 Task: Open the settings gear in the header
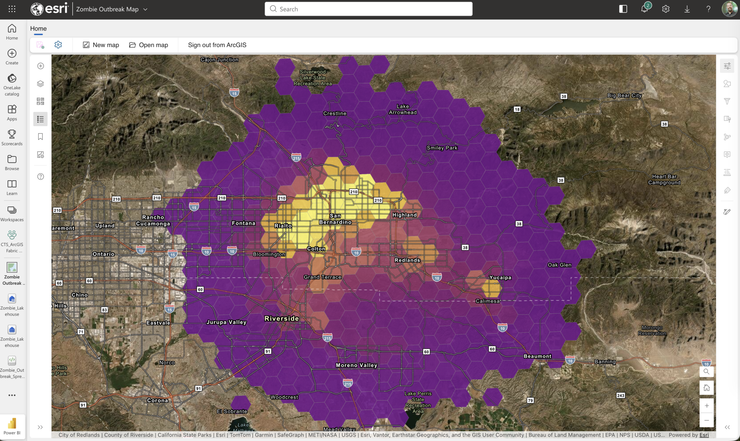coord(666,9)
